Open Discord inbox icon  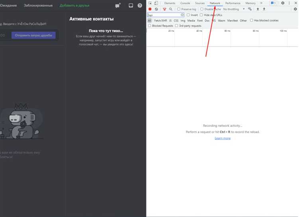[131, 5]
